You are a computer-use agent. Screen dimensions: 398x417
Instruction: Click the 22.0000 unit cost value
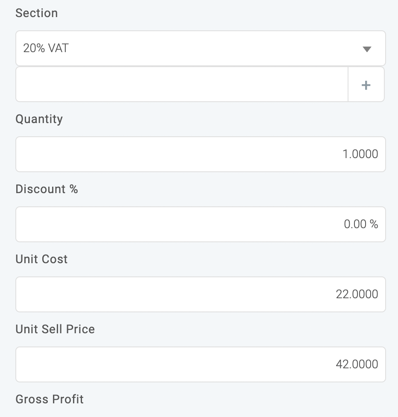click(357, 294)
